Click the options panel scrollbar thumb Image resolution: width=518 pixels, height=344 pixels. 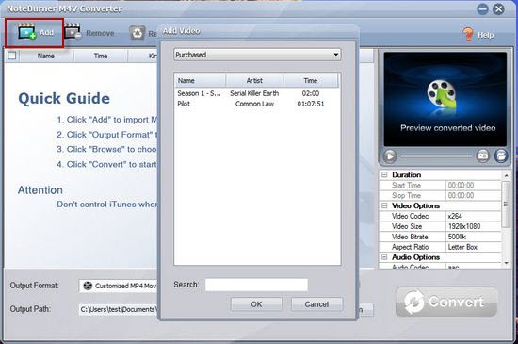506,205
